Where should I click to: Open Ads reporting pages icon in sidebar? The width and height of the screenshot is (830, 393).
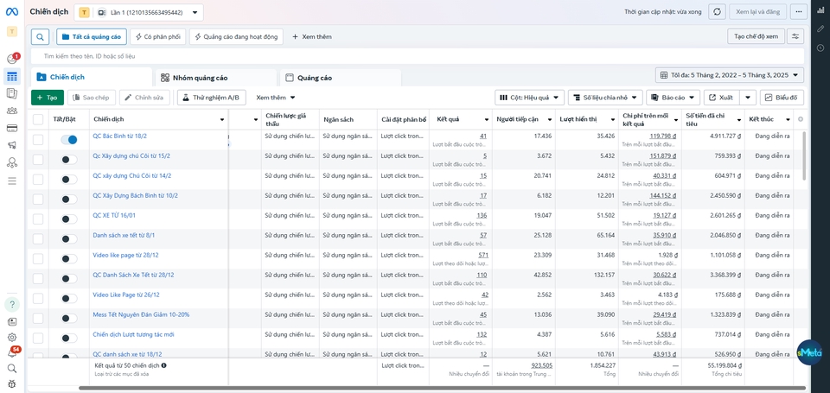[x=11, y=93]
